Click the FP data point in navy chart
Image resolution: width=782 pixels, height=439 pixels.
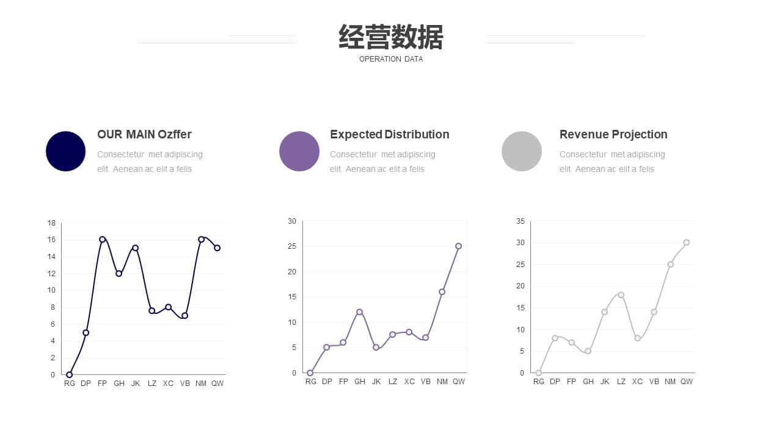[x=102, y=240]
